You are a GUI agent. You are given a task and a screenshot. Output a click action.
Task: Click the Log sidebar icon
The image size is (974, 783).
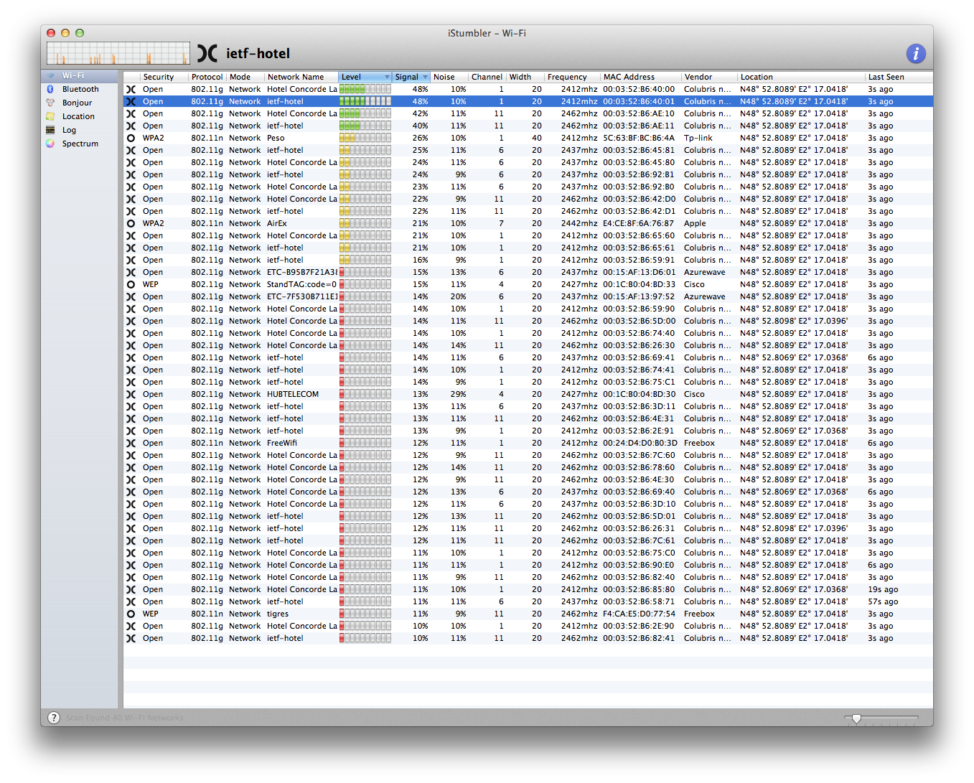pyautogui.click(x=50, y=130)
